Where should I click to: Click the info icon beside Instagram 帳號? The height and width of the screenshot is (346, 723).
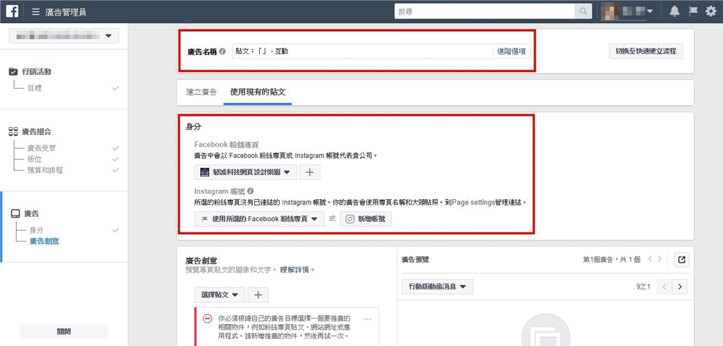[x=251, y=191]
